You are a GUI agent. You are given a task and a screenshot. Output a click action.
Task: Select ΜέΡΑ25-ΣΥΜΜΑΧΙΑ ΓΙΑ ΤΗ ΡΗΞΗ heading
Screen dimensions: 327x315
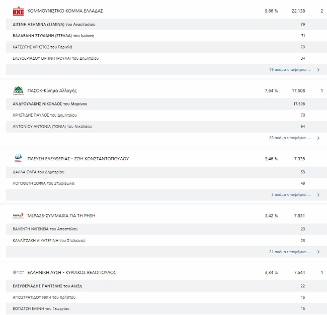(61, 216)
